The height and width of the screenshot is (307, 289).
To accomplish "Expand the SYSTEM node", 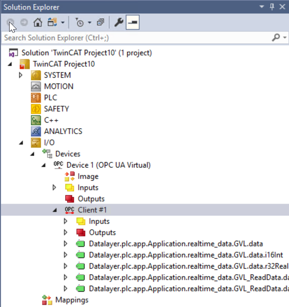I will (20, 75).
